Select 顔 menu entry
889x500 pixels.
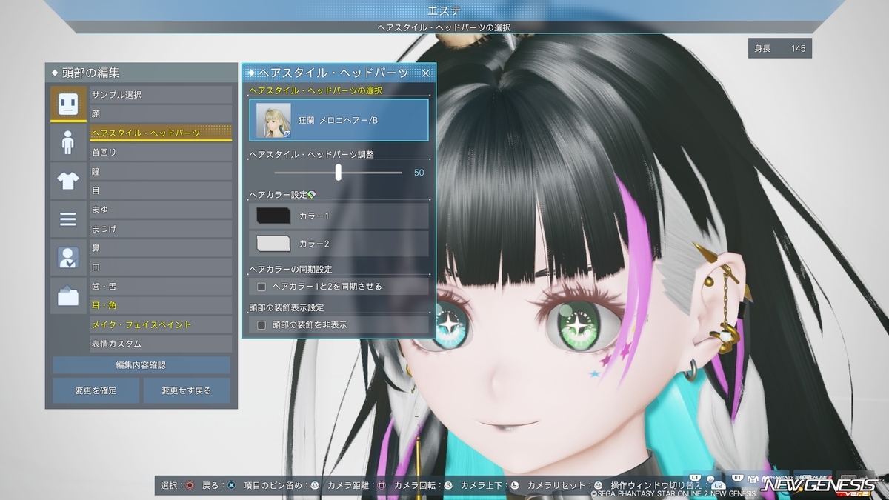coord(161,114)
